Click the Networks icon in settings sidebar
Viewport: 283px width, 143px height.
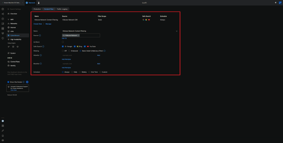(8, 24)
